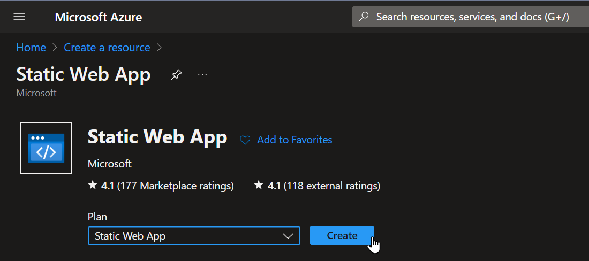
Task: Pin Static Web App using the pin icon
Action: coord(176,75)
